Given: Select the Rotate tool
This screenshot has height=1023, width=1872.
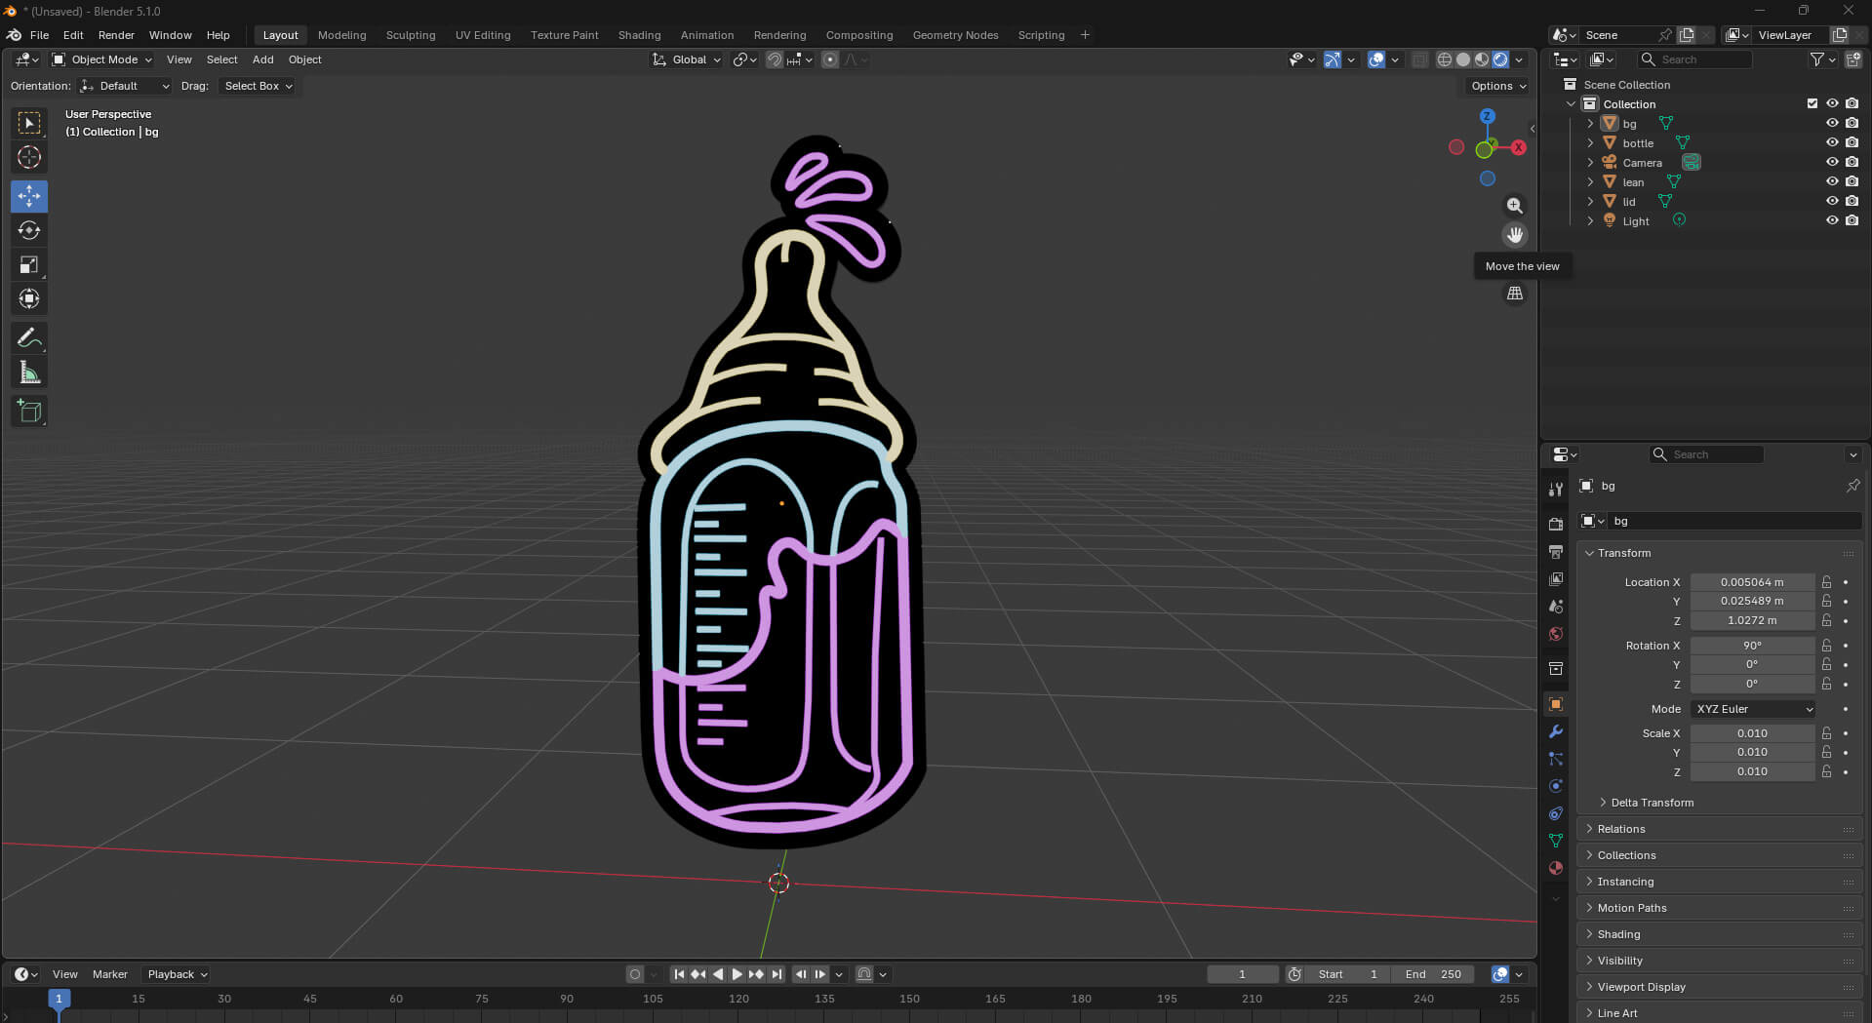Looking at the screenshot, I should point(29,230).
